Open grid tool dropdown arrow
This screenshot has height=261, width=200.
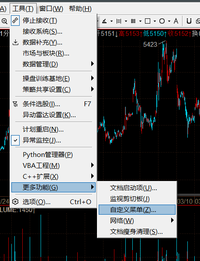(x=140, y=21)
